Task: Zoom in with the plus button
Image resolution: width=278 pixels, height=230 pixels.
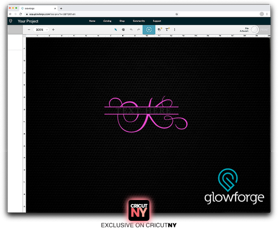Action: 53,30
